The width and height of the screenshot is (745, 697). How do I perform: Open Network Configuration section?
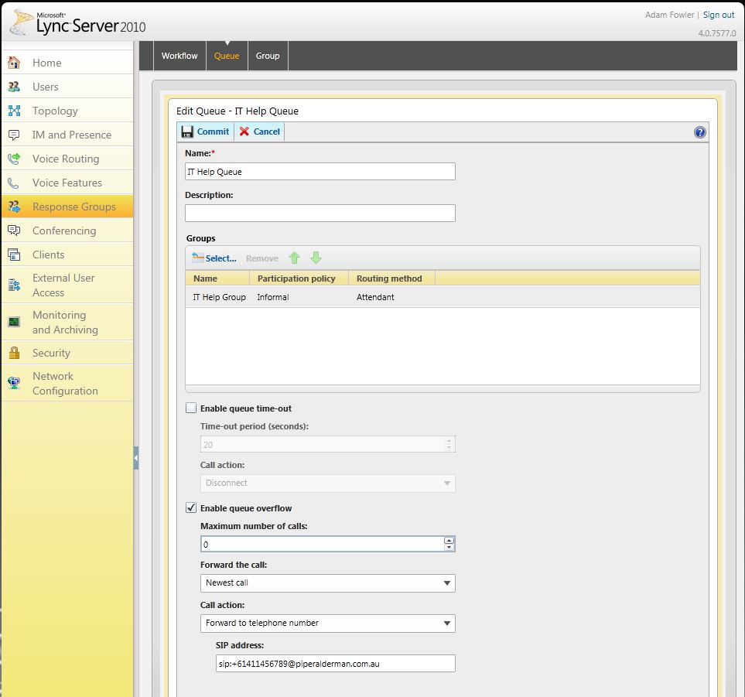click(x=67, y=383)
